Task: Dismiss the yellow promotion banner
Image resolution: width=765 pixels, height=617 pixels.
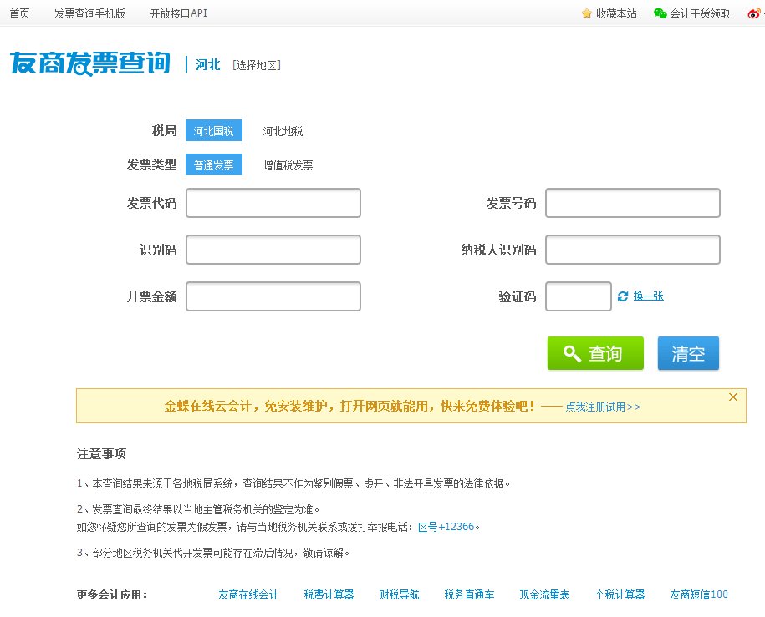Action: point(733,397)
